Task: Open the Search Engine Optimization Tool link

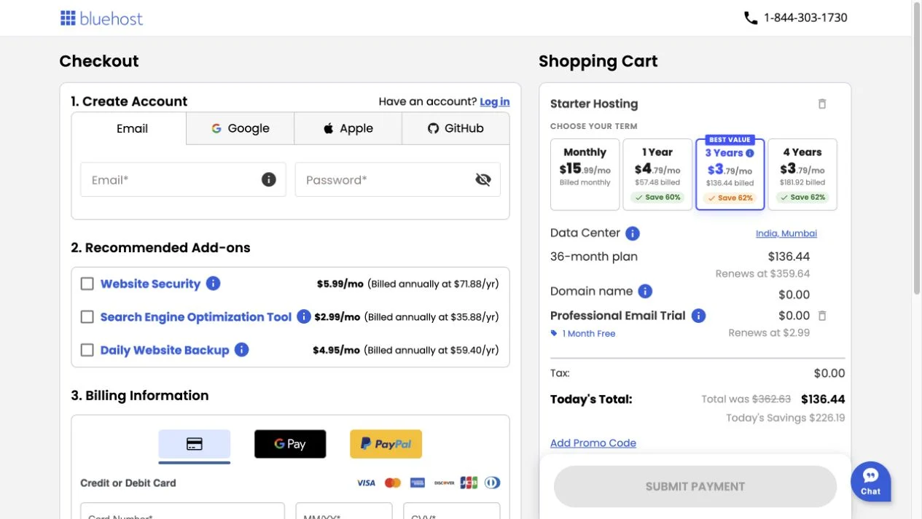Action: [196, 316]
